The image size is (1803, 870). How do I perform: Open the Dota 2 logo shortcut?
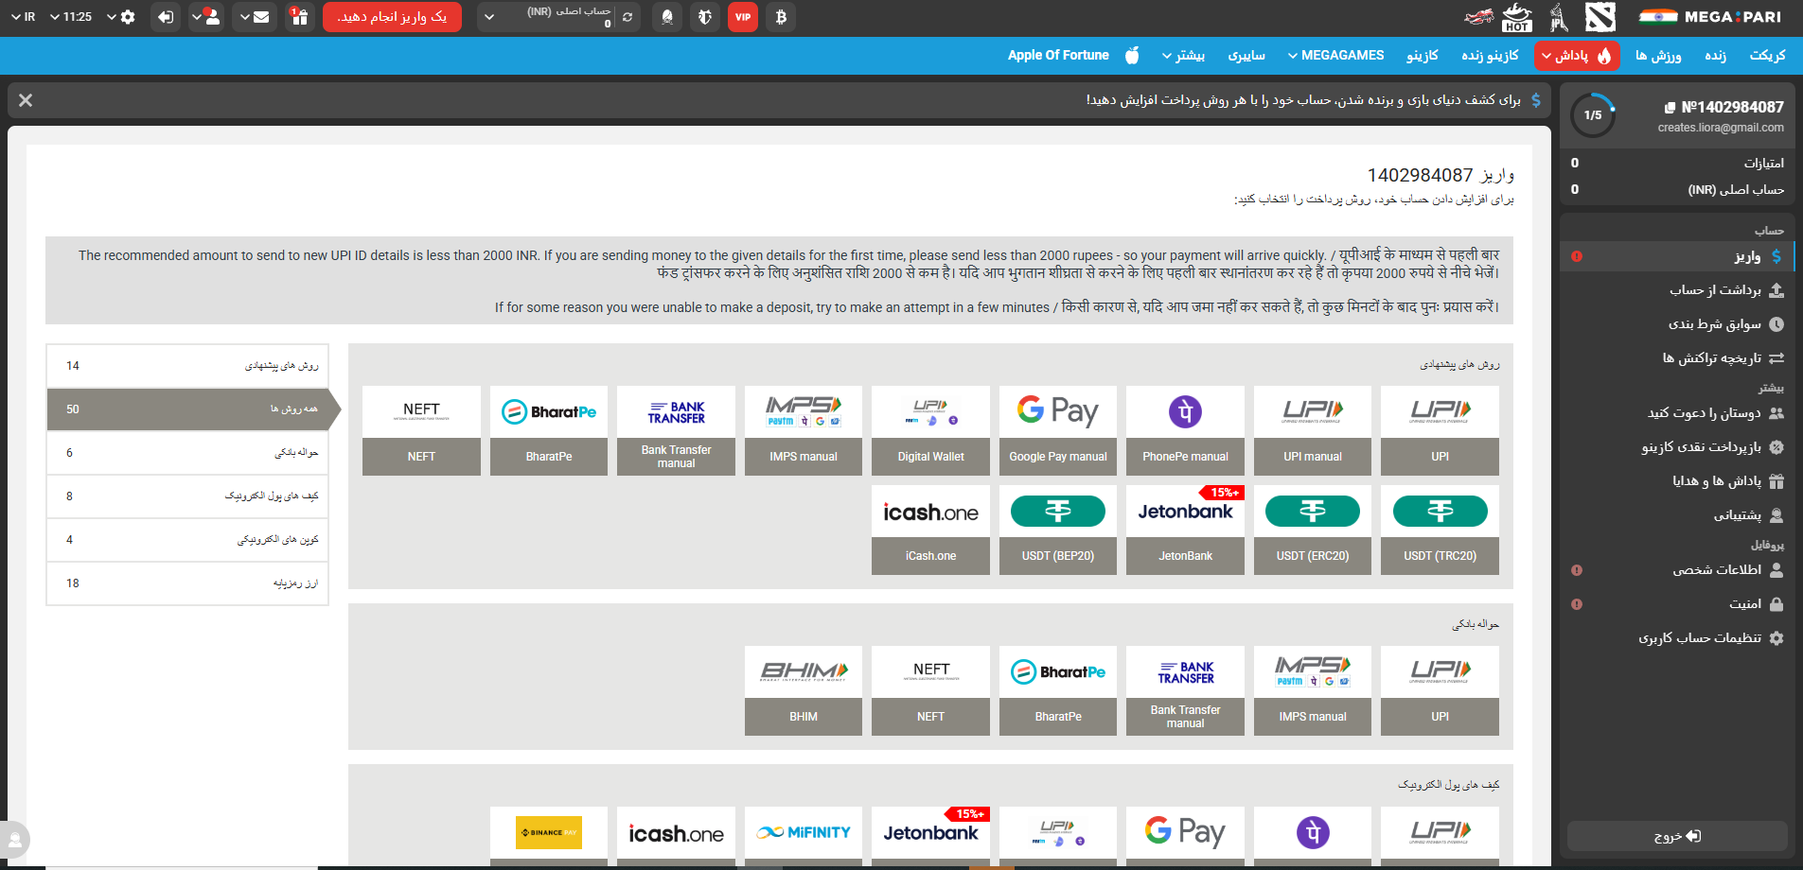1600,17
